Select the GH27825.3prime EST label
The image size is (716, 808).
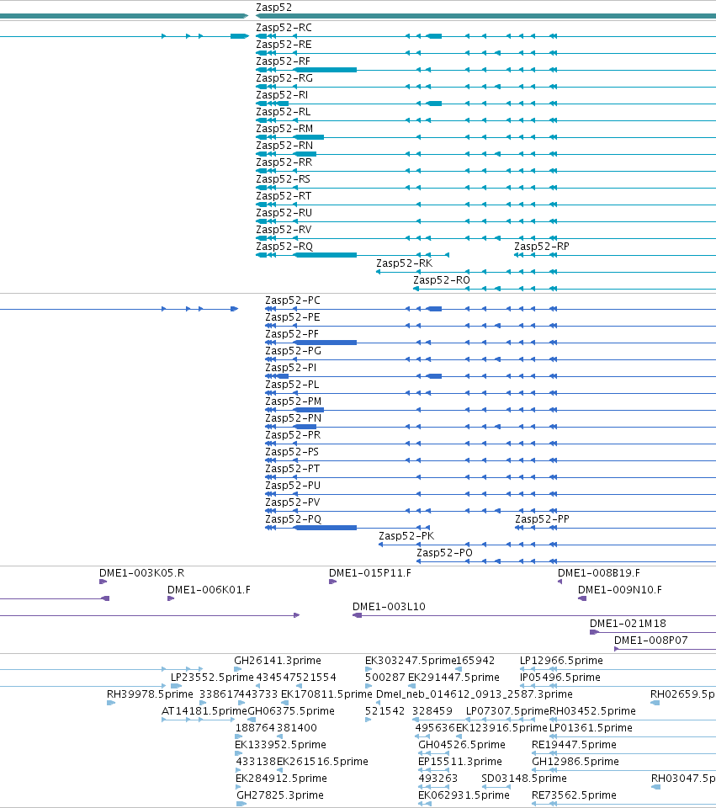click(280, 795)
